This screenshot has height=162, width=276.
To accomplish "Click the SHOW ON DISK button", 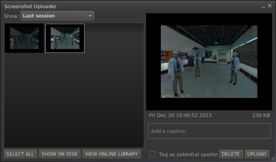I will click(60, 154).
